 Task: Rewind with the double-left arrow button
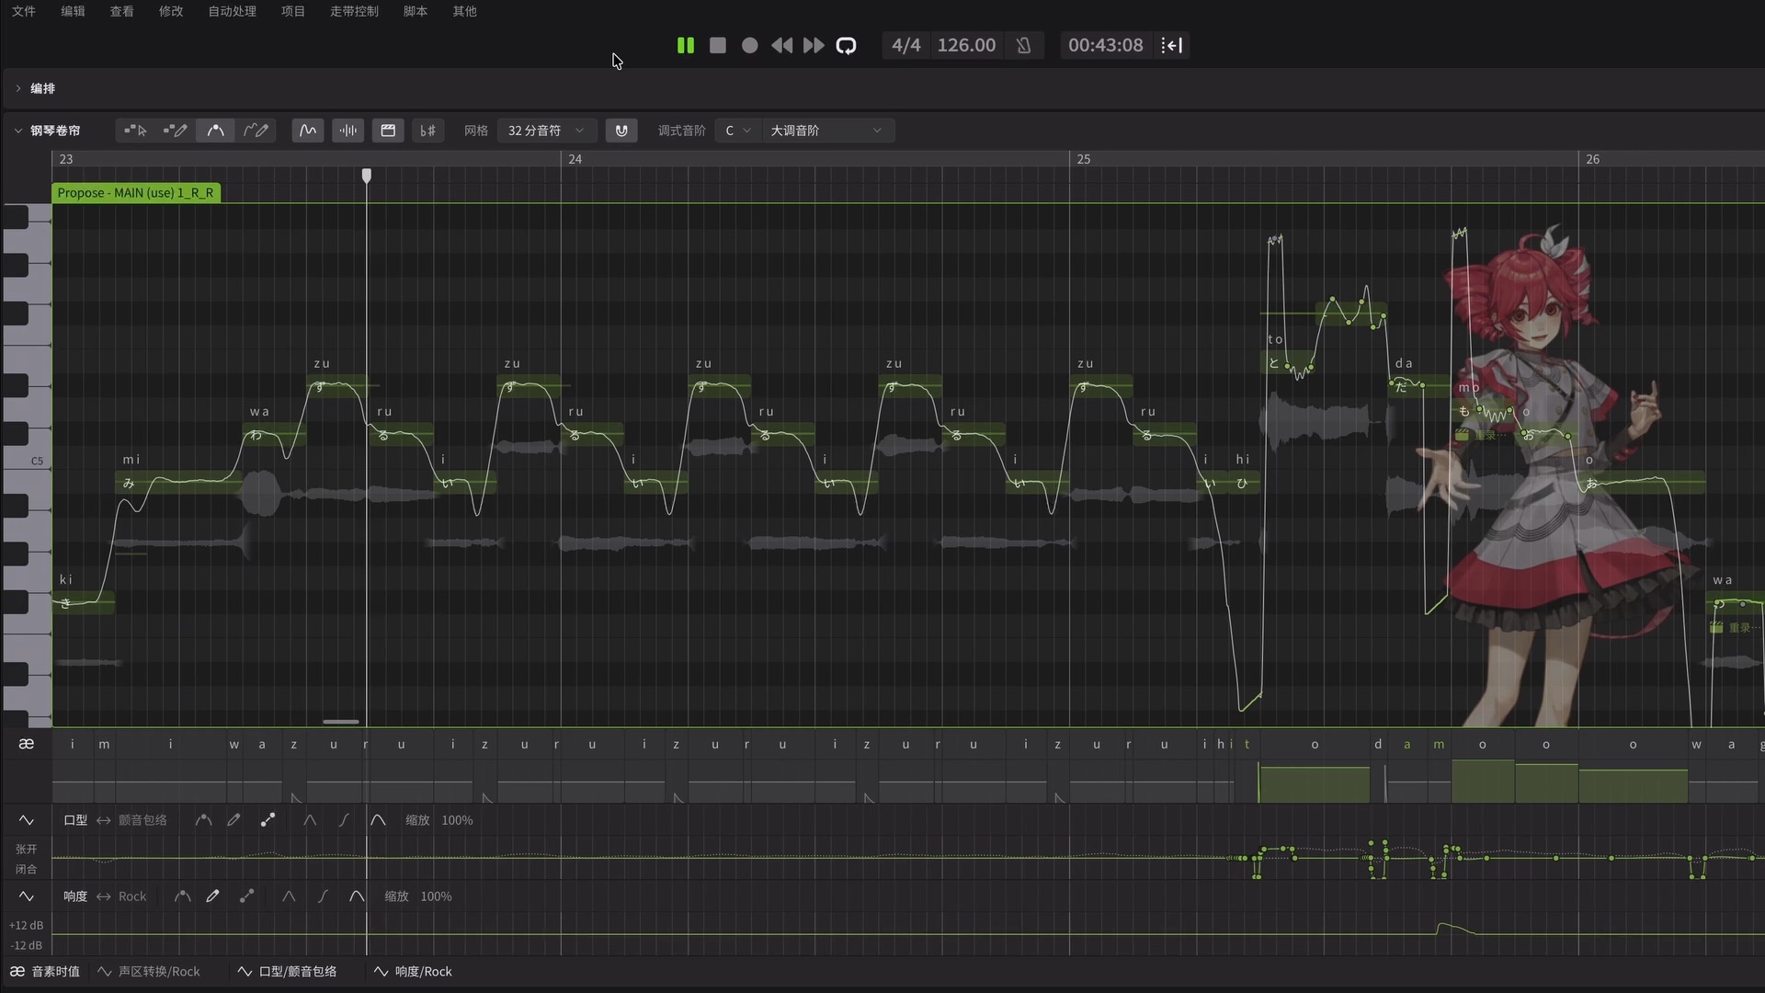781,45
